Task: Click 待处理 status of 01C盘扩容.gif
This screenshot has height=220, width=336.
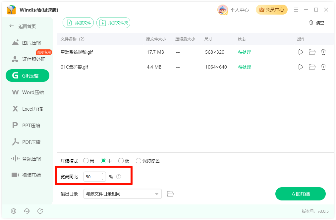Action: 245,67
